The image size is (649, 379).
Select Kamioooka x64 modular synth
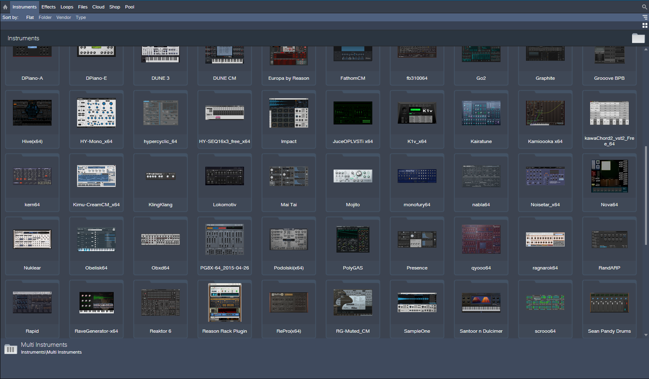click(x=545, y=120)
